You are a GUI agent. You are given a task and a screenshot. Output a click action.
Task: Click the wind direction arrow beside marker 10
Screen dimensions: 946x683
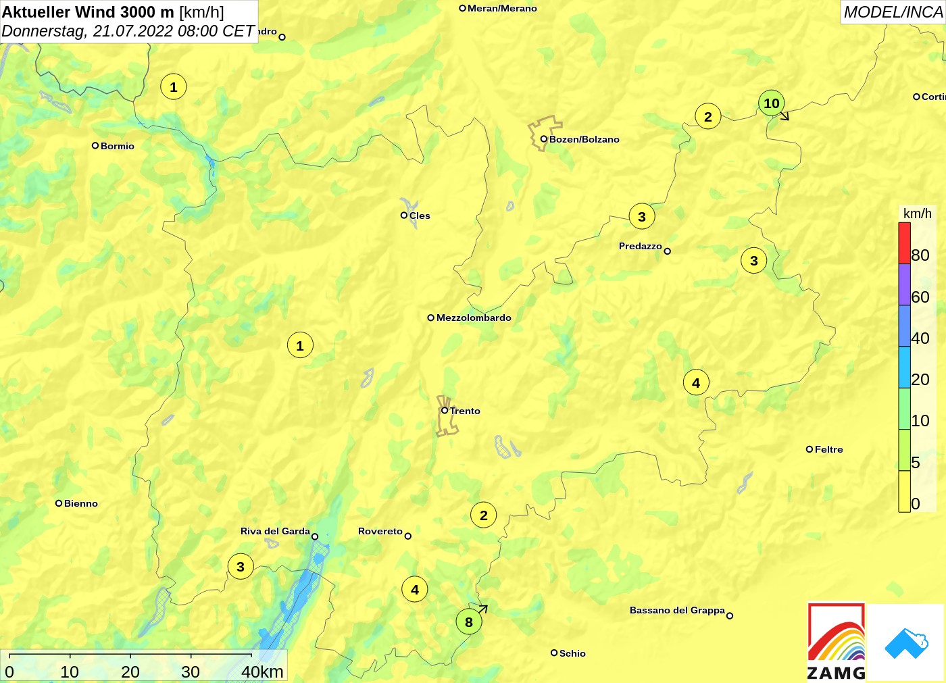click(785, 116)
